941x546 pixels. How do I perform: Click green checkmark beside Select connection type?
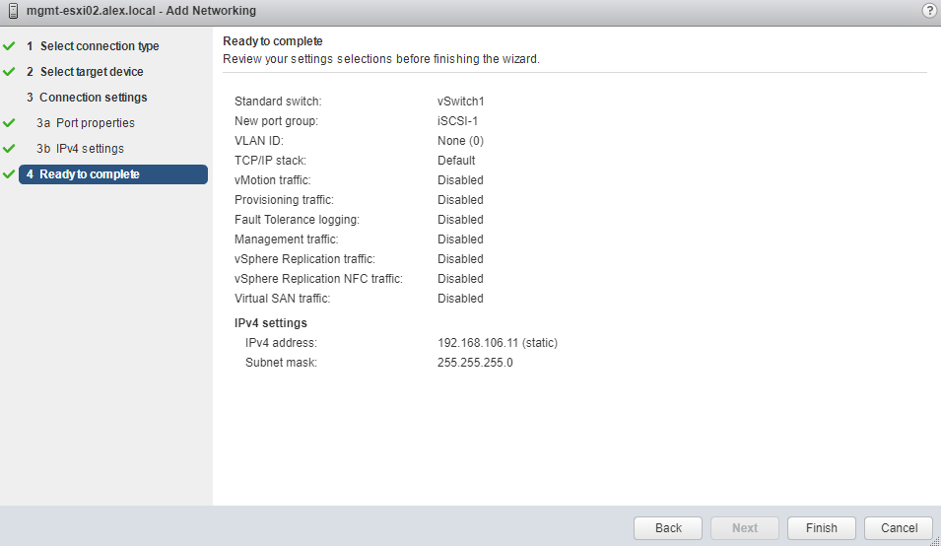click(10, 46)
